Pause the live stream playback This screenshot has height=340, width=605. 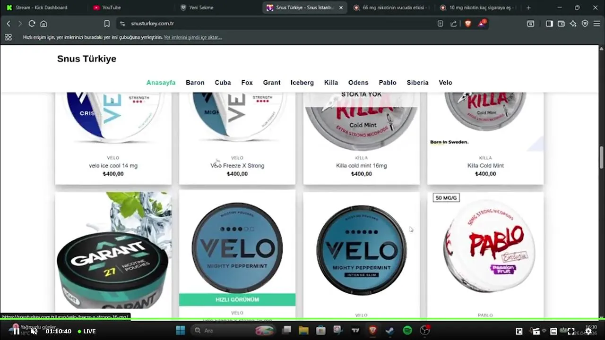point(17,331)
